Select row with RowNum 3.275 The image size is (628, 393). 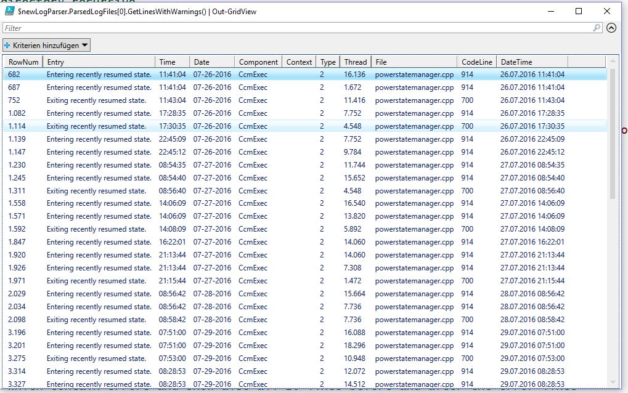pyautogui.click(x=305, y=358)
